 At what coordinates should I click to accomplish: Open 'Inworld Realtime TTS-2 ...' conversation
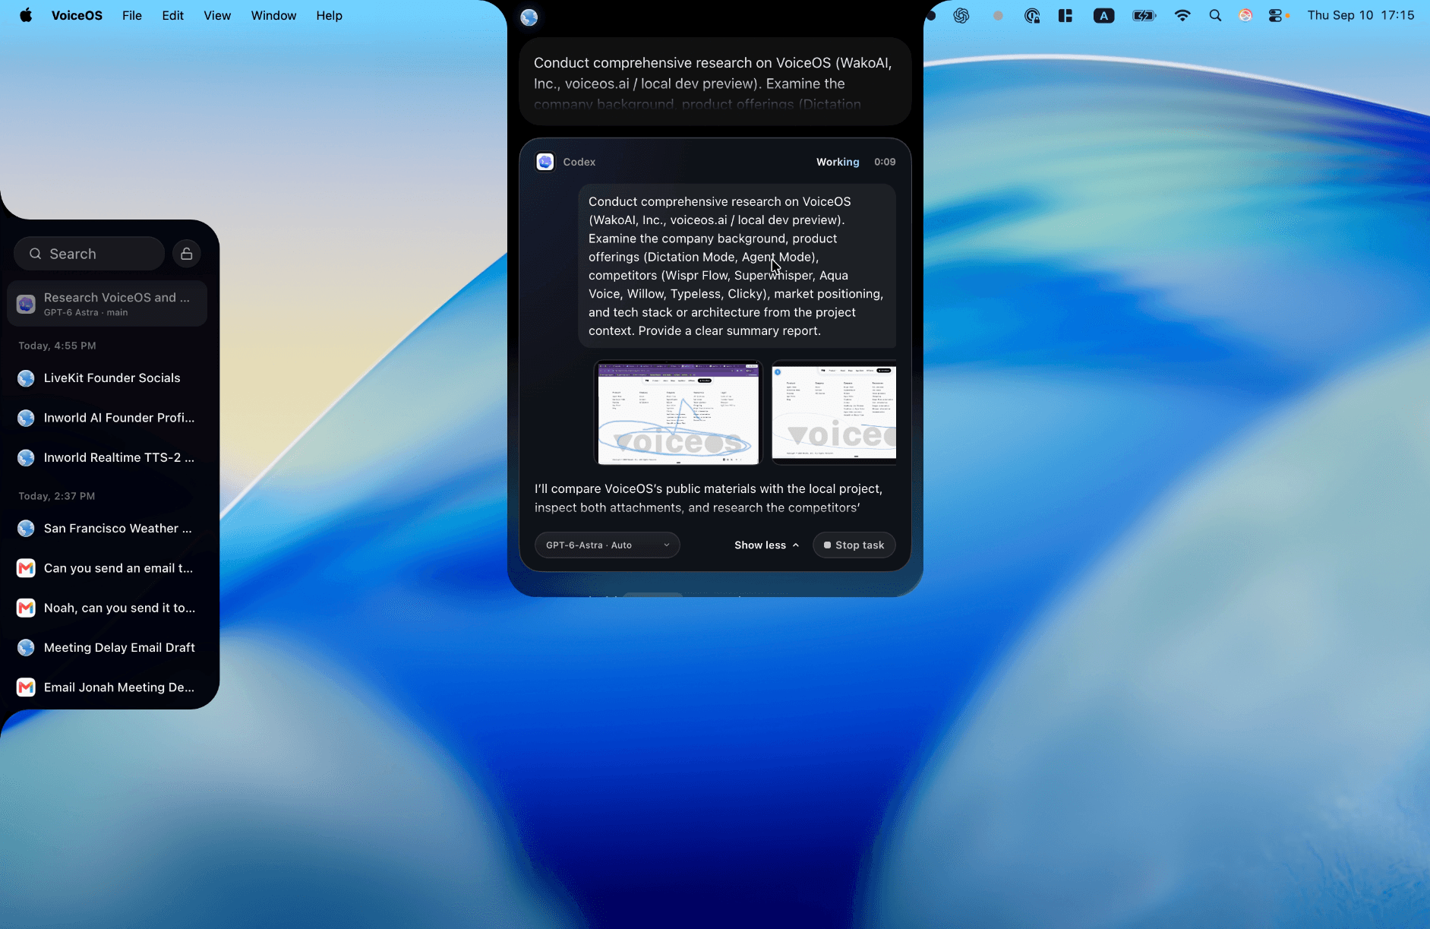click(107, 457)
